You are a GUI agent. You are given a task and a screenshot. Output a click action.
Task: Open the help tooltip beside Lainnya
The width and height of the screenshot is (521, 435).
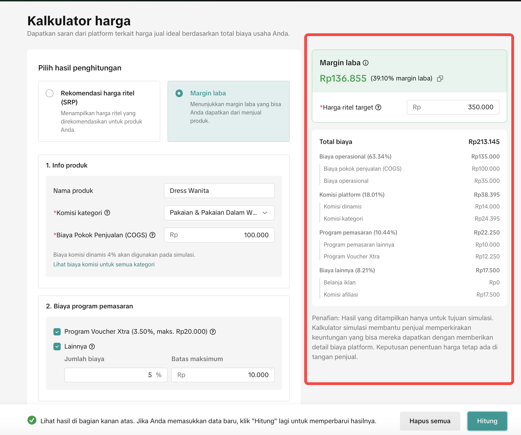(x=92, y=347)
